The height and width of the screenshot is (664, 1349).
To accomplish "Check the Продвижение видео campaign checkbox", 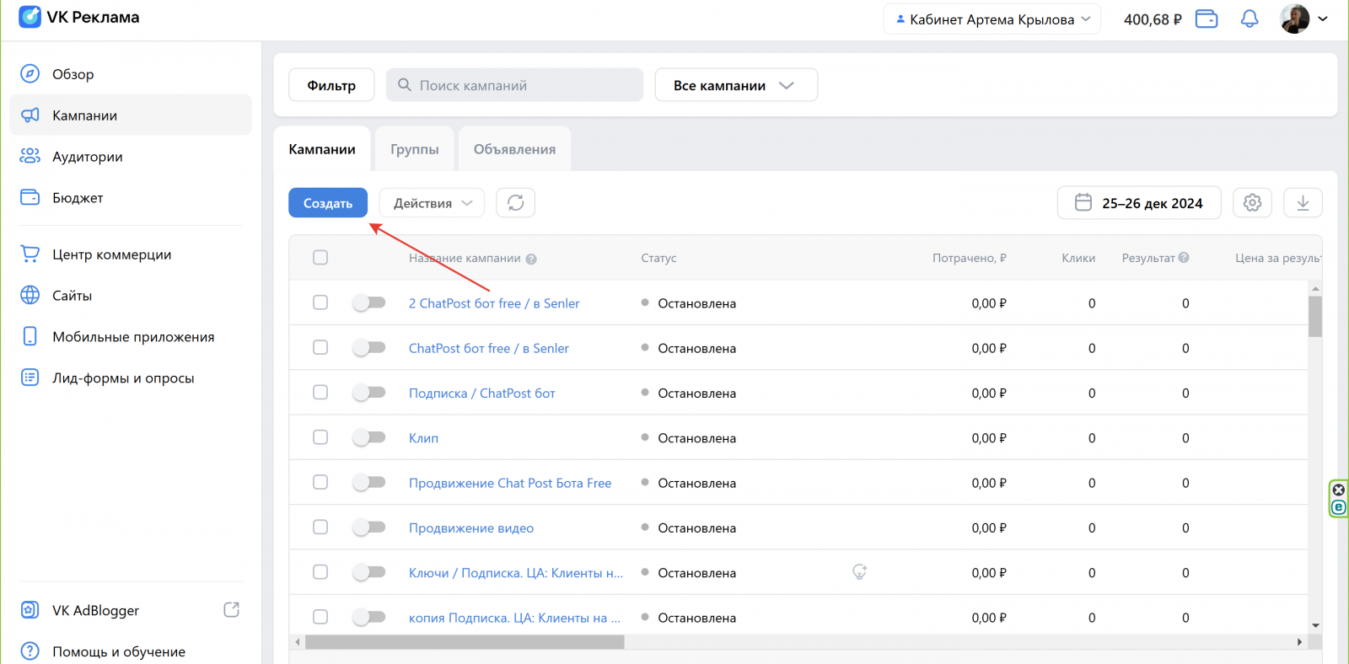I will point(320,527).
